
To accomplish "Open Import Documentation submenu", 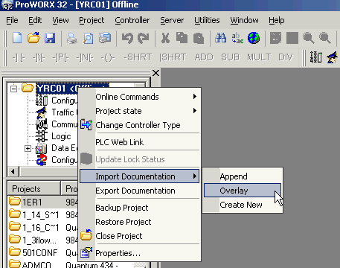I will [139, 176].
